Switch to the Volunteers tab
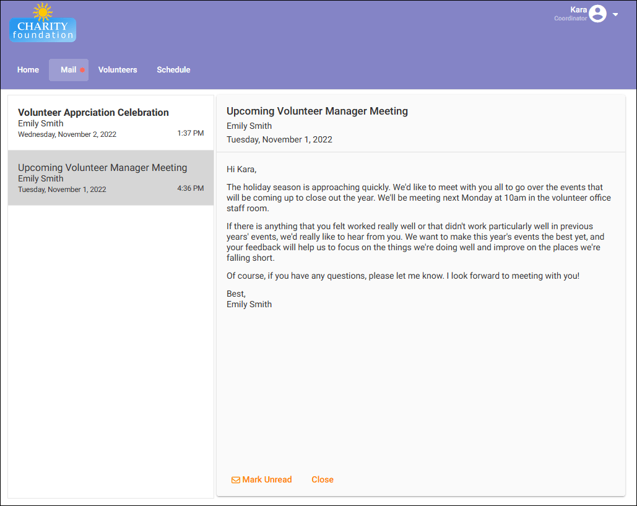Viewport: 637px width, 506px height. pos(118,70)
